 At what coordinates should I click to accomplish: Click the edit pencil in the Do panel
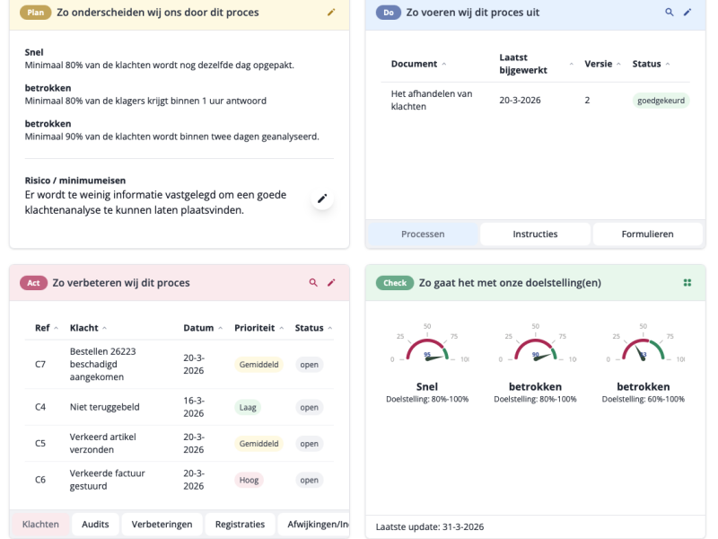click(x=688, y=13)
